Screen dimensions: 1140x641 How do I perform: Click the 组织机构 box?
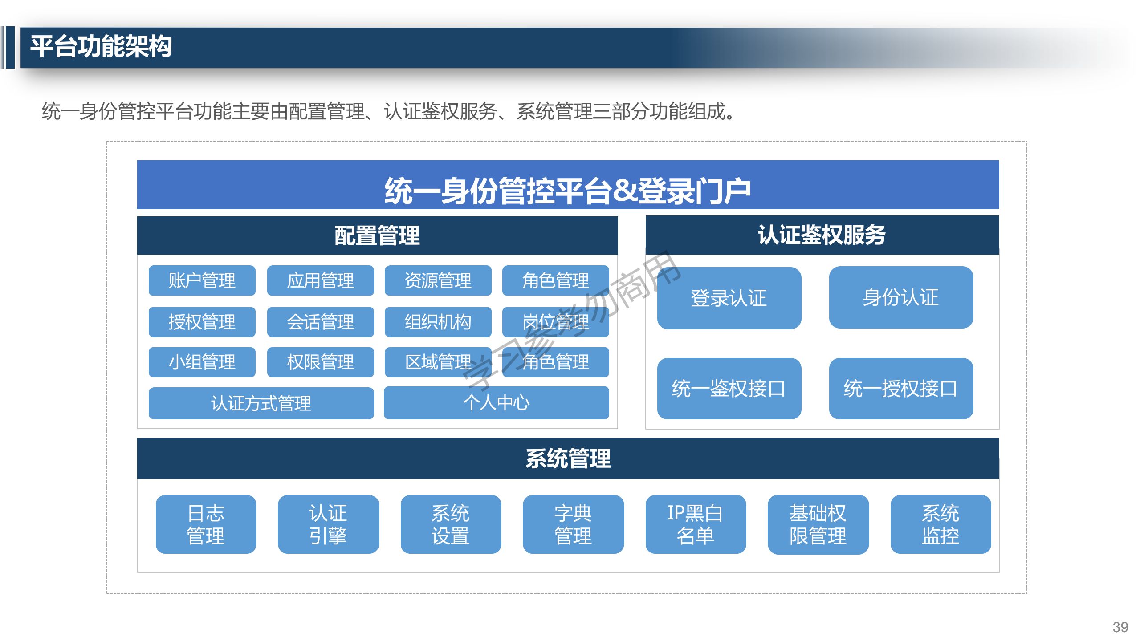pos(438,322)
